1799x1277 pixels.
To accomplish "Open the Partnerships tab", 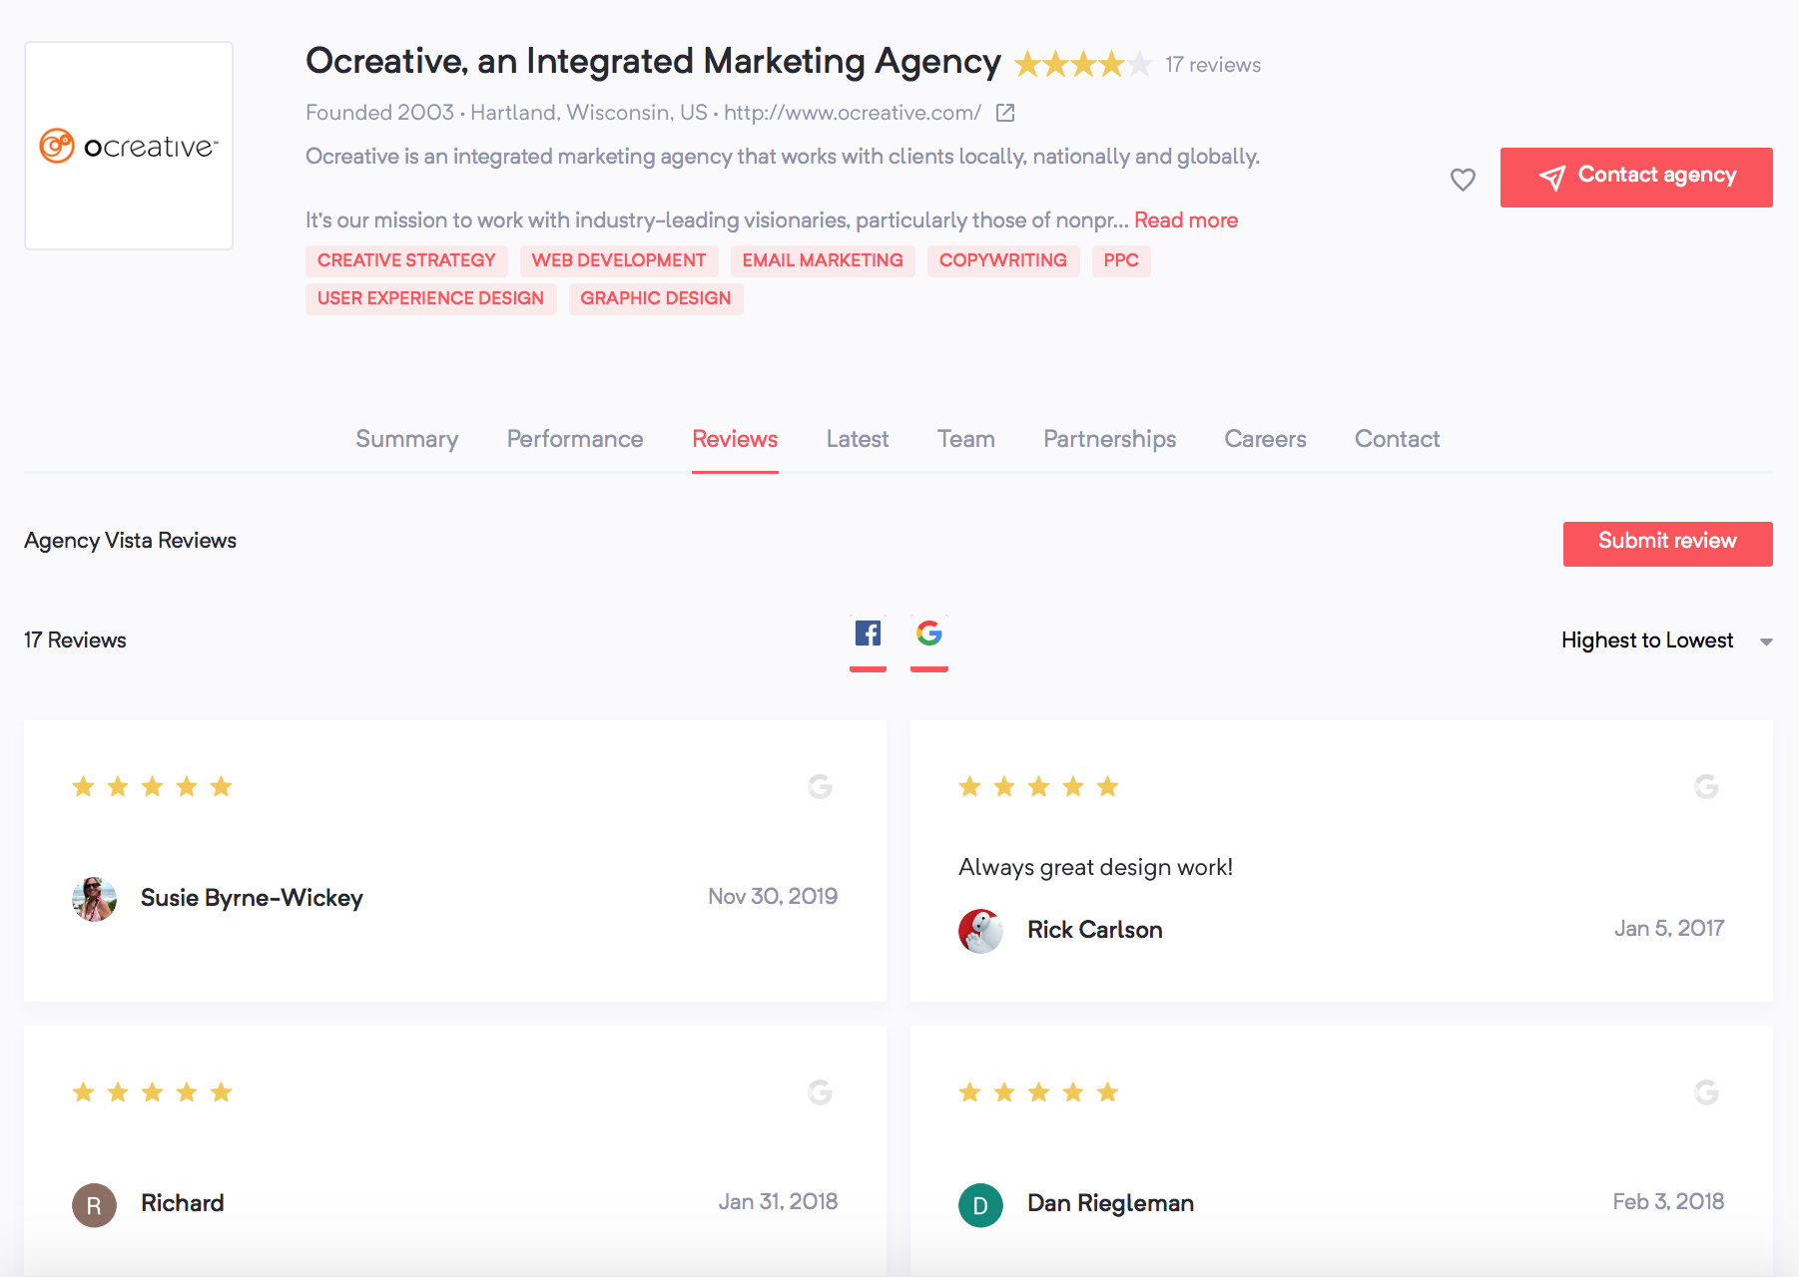I will click(x=1110, y=439).
